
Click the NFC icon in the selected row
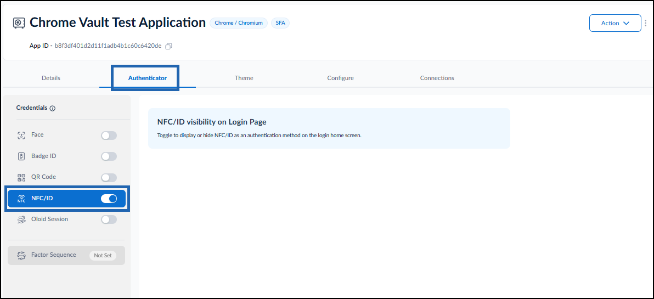tap(21, 199)
